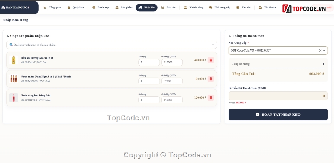Click the Tổng Cần Trả 602.000 đ amount

coord(316,74)
